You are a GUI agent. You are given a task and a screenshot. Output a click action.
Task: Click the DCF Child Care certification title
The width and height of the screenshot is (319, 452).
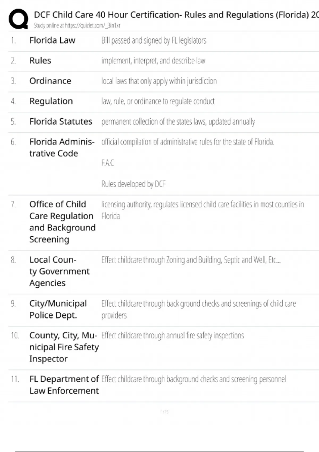(175, 15)
